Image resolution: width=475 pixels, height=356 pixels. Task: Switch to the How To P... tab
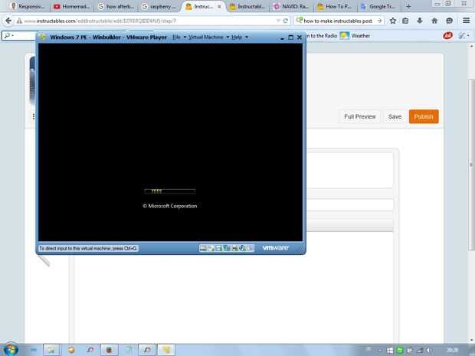click(x=335, y=6)
